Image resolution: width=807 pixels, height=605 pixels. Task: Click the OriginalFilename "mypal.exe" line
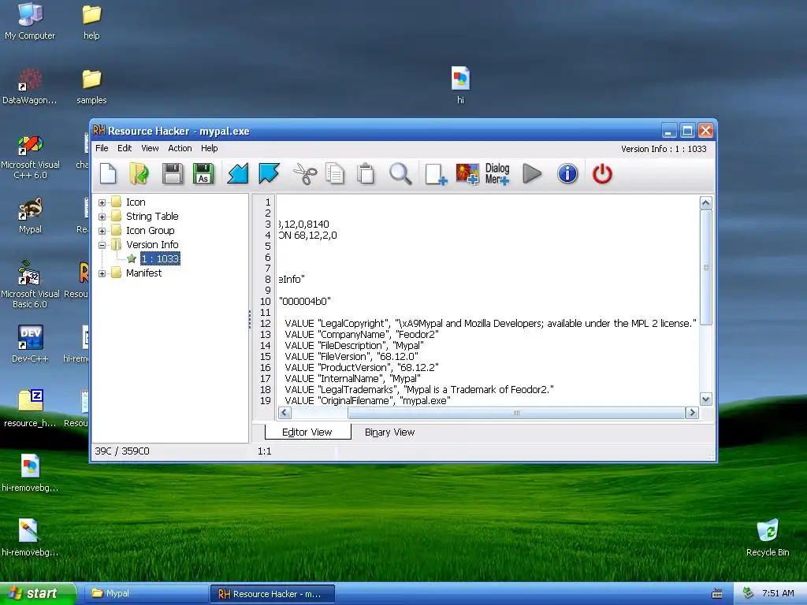click(x=367, y=400)
